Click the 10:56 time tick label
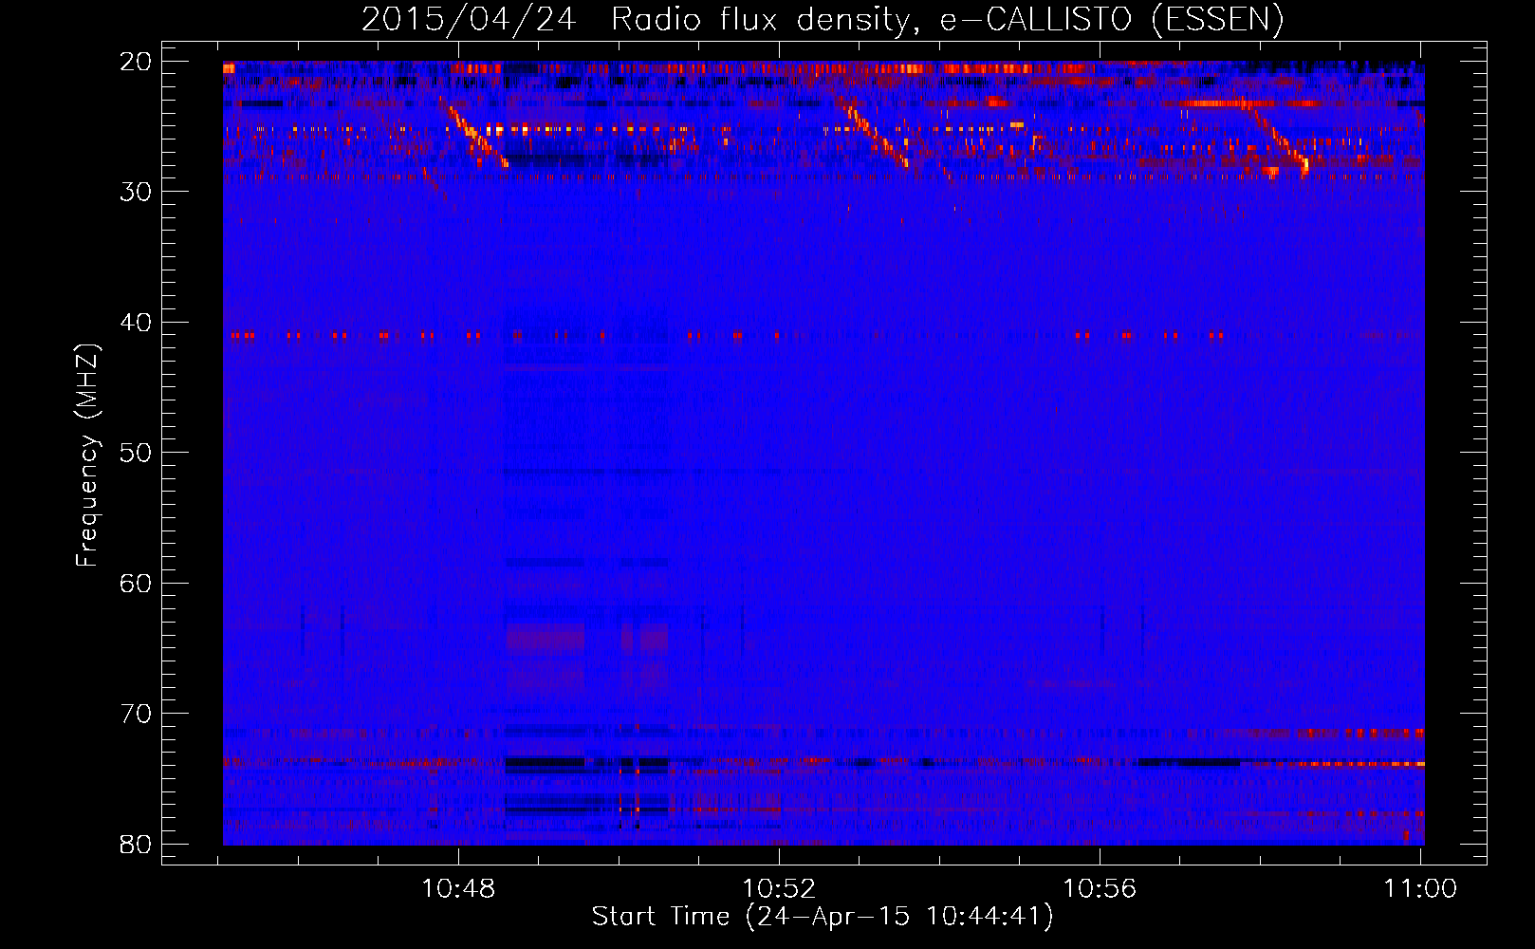This screenshot has height=949, width=1535. pyautogui.click(x=1100, y=889)
